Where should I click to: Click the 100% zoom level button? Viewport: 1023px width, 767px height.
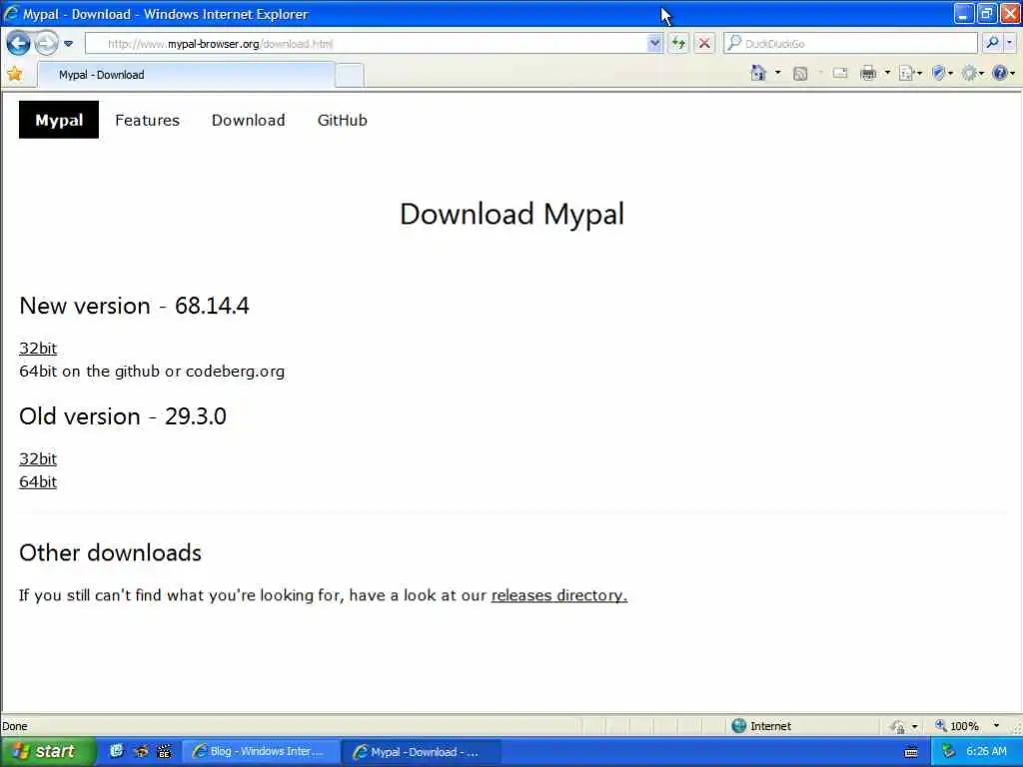957,726
